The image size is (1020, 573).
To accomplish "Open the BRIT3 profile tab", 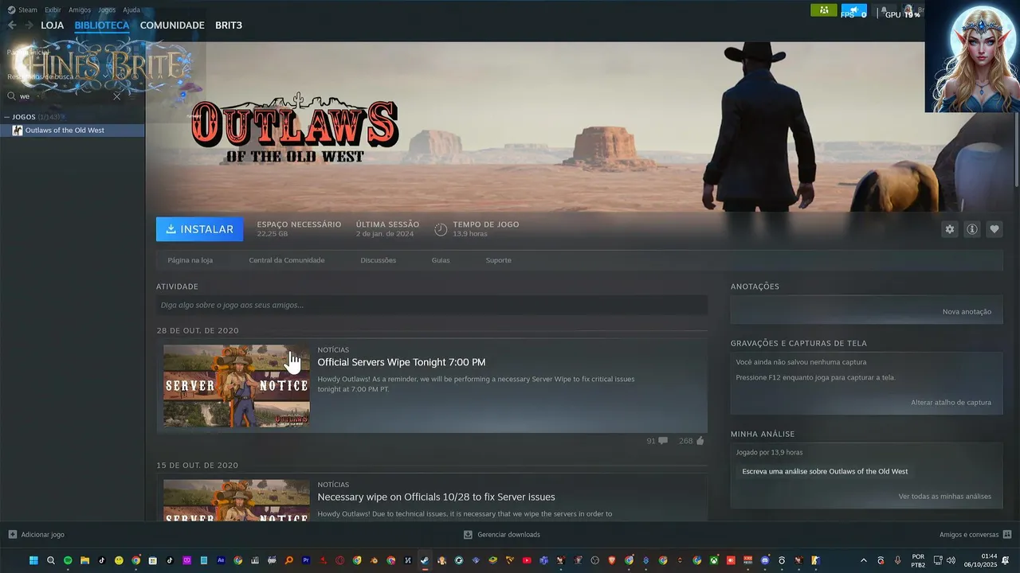I will tap(229, 25).
